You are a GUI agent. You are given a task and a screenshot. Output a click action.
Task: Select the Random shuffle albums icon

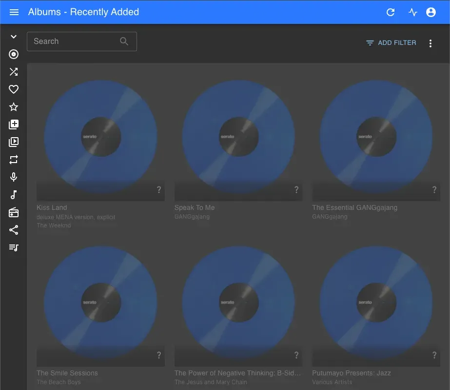[14, 72]
